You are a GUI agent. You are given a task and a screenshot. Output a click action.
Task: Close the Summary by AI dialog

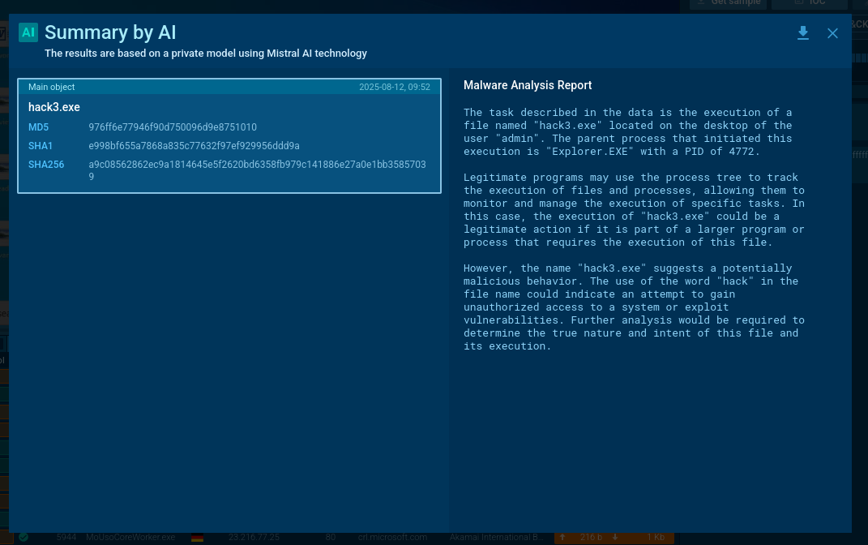pos(832,33)
